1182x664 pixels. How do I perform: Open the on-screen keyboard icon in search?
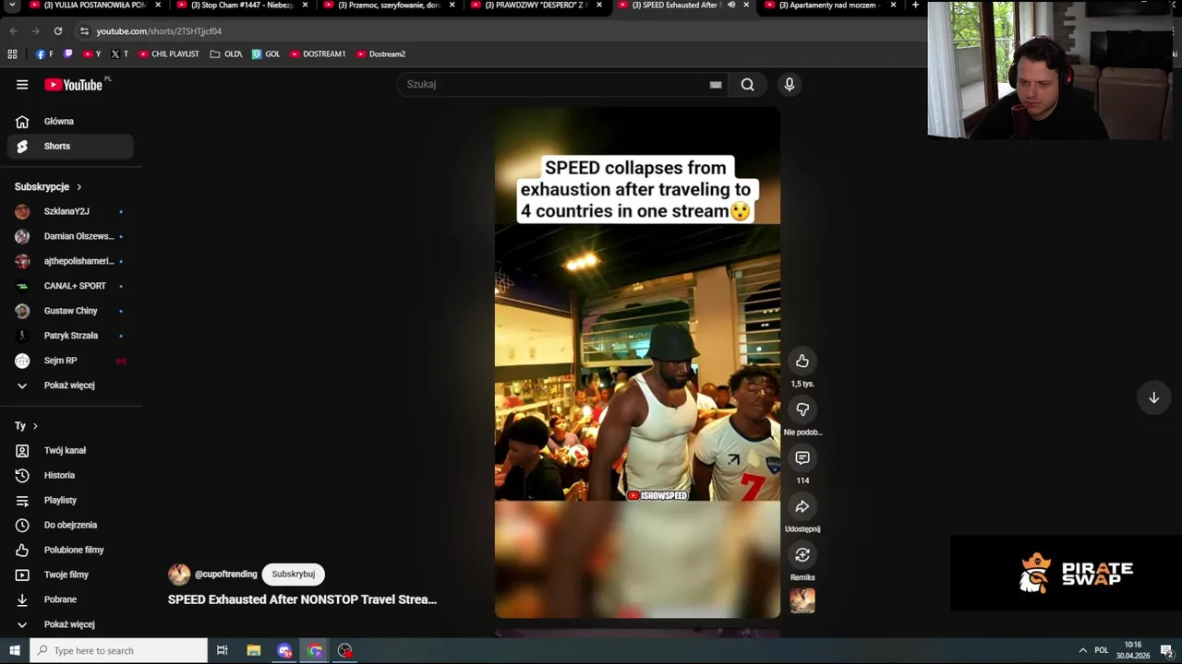[716, 84]
